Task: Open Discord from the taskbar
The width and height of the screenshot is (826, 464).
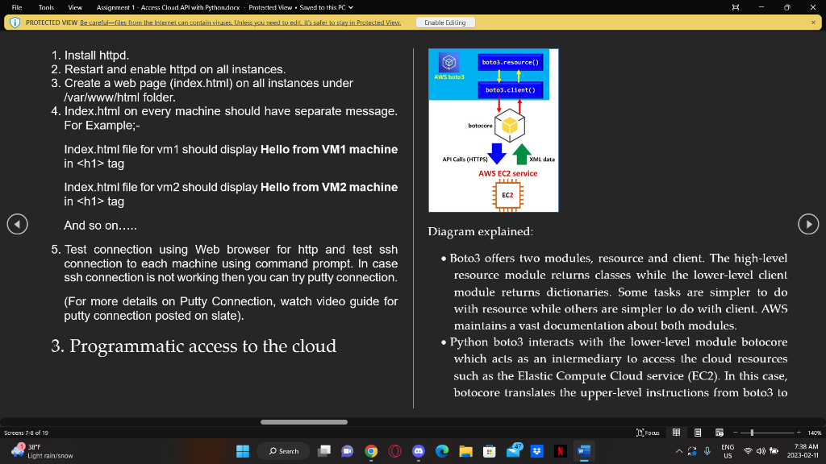Action: click(x=419, y=451)
